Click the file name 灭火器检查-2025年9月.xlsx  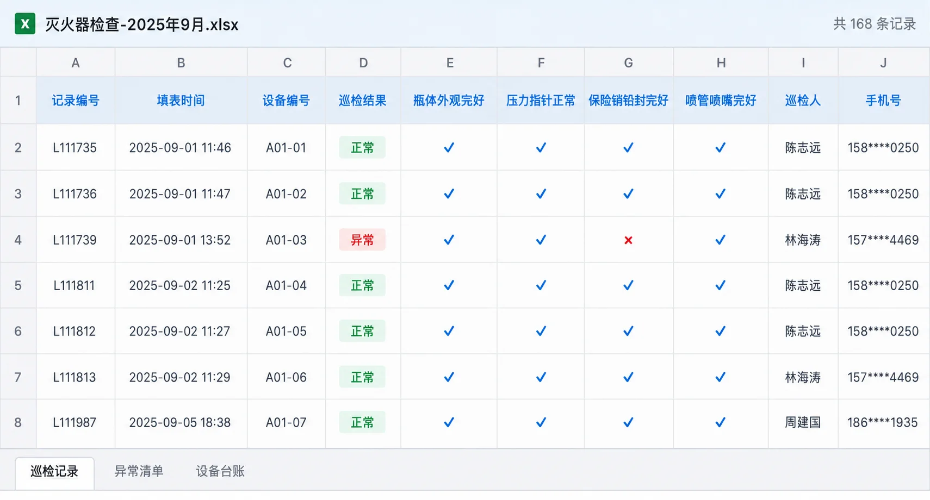tap(141, 24)
